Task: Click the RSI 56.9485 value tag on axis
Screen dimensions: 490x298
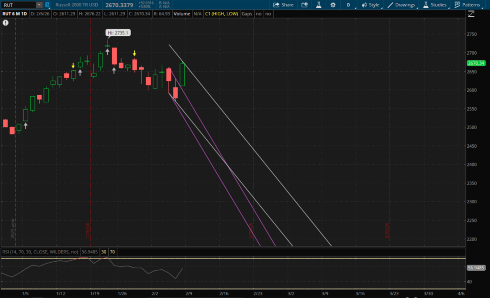Action: click(476, 268)
